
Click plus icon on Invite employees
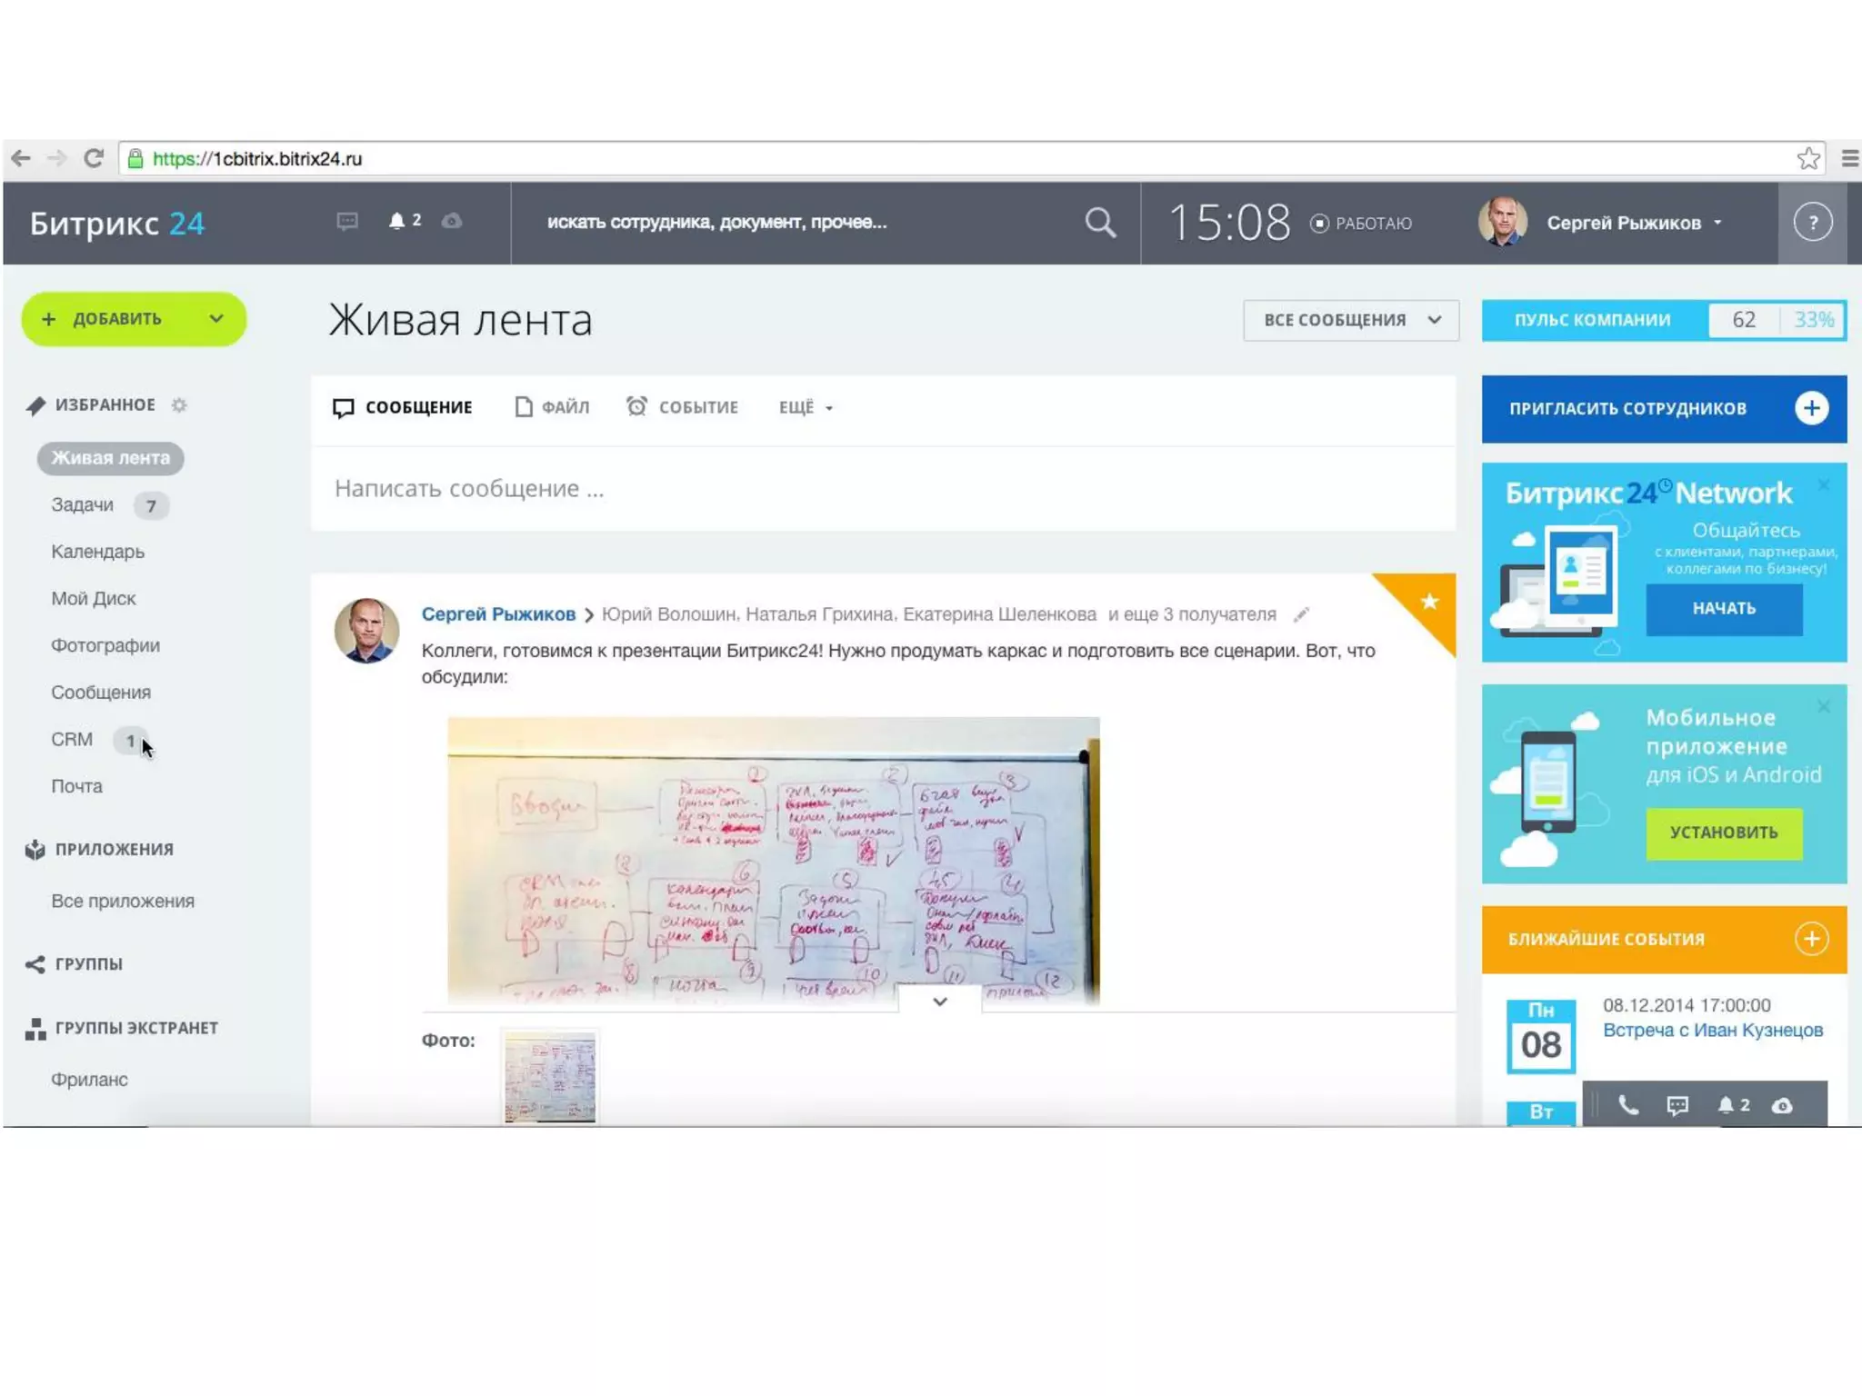coord(1810,408)
